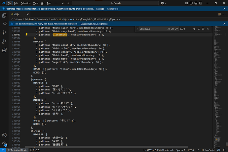Click the title bar Search command center
Image resolution: width=228 pixels, height=152 pixels.
tap(115, 3)
